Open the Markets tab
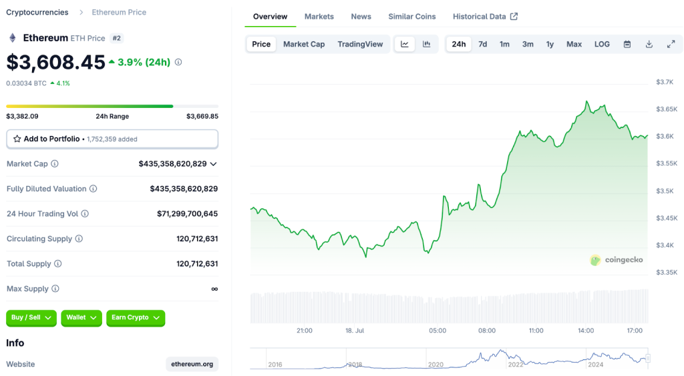The height and width of the screenshot is (376, 684). tap(319, 17)
